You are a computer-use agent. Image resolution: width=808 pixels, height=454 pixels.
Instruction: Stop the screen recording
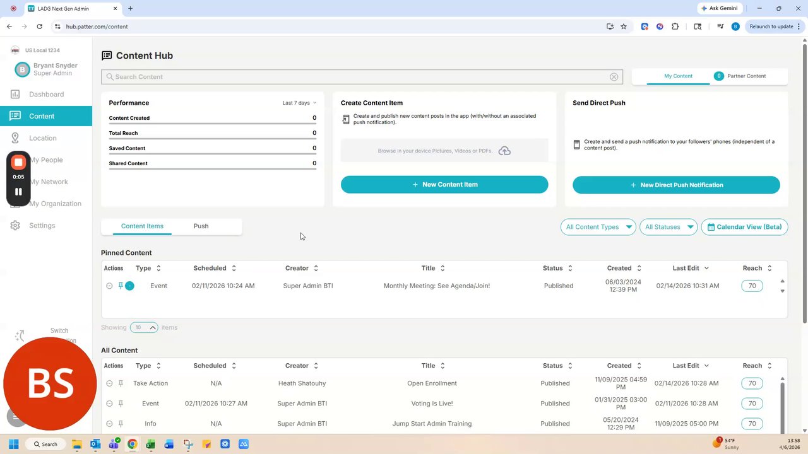(18, 162)
